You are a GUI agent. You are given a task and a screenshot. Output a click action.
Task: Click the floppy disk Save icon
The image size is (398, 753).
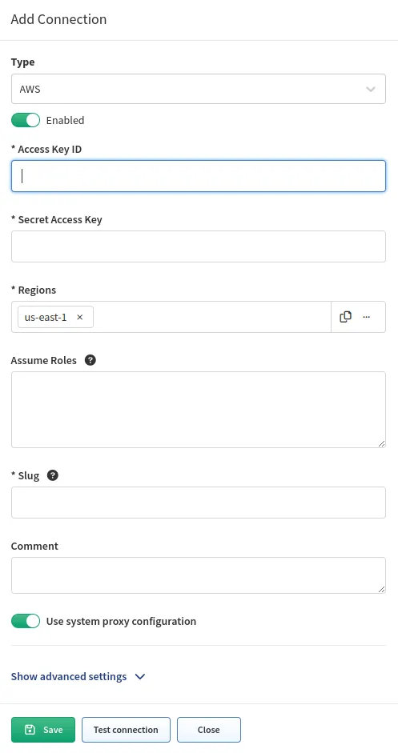(30, 730)
